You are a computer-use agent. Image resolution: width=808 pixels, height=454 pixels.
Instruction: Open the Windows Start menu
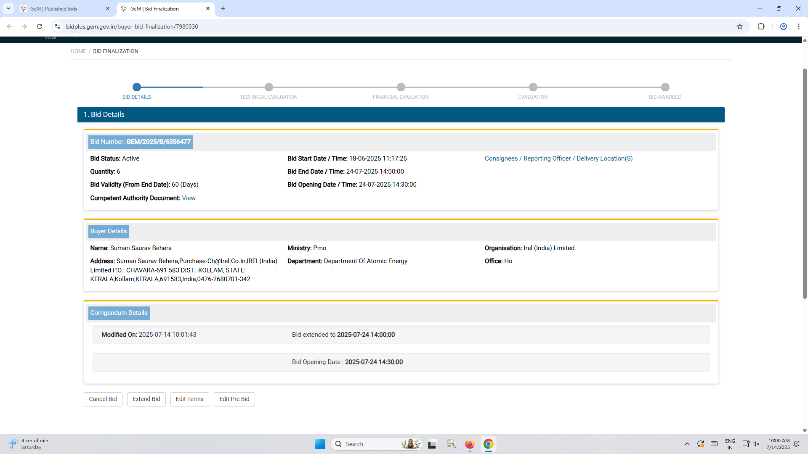coord(320,444)
